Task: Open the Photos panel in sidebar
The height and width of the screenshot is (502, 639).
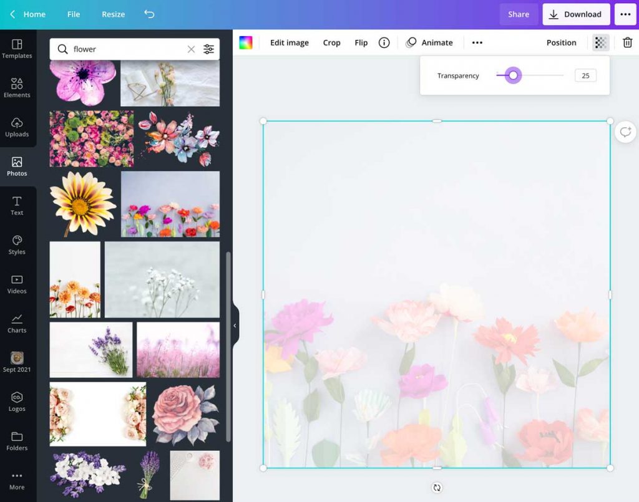Action: tap(17, 165)
